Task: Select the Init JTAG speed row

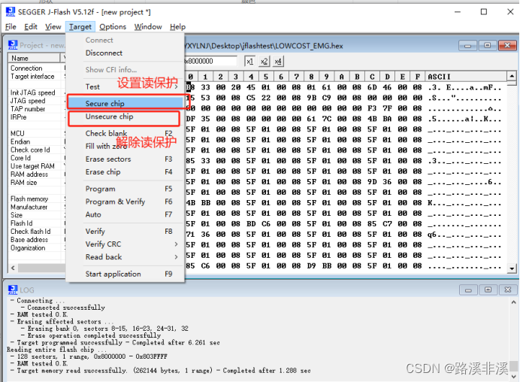Action: click(37, 92)
